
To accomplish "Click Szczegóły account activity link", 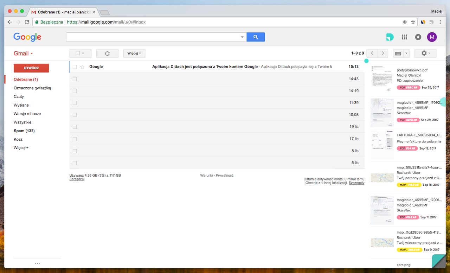I will (356, 183).
